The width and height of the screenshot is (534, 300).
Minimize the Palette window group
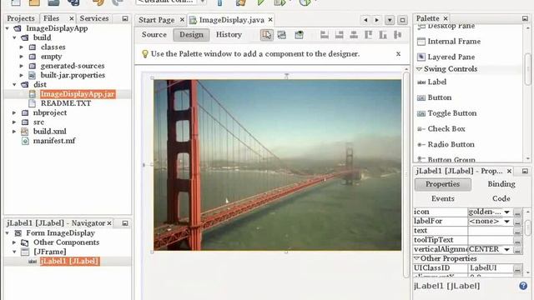click(x=525, y=18)
